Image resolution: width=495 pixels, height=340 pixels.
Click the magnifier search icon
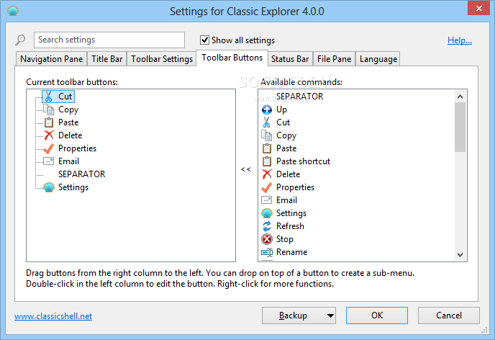point(20,40)
